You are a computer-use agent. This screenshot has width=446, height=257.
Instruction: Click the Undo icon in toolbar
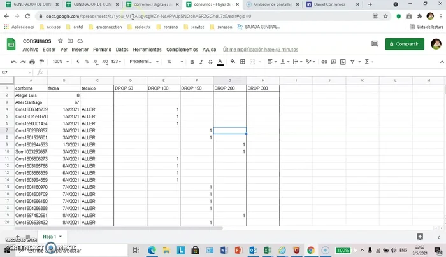14,62
